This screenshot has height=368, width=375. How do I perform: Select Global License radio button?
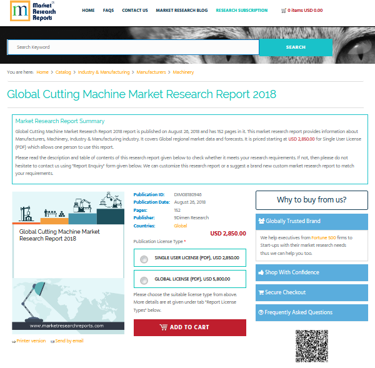point(144,281)
